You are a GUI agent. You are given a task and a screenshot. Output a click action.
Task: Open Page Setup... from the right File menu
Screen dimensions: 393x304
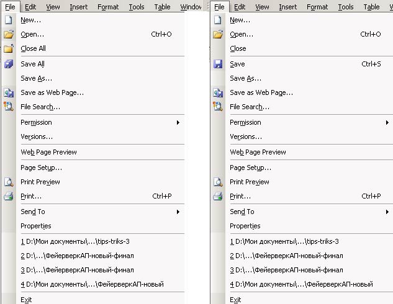pos(250,168)
